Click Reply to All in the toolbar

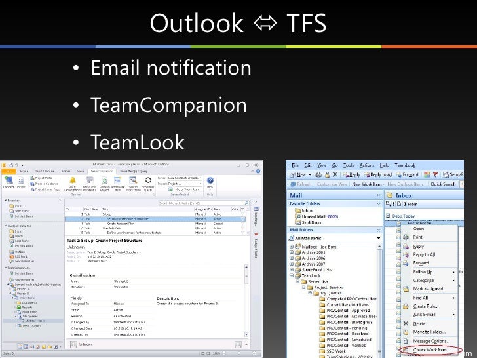click(378, 174)
